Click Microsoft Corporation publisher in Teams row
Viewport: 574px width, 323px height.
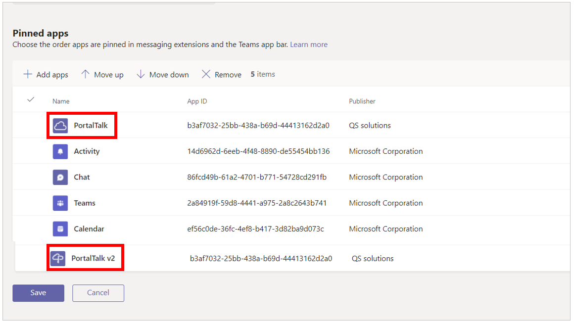point(385,203)
